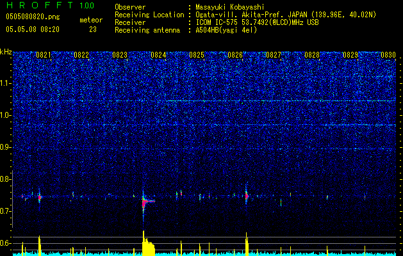This screenshot has width=403, height=256.
Task: Click the HROFFT program title text
Action: 40,5
